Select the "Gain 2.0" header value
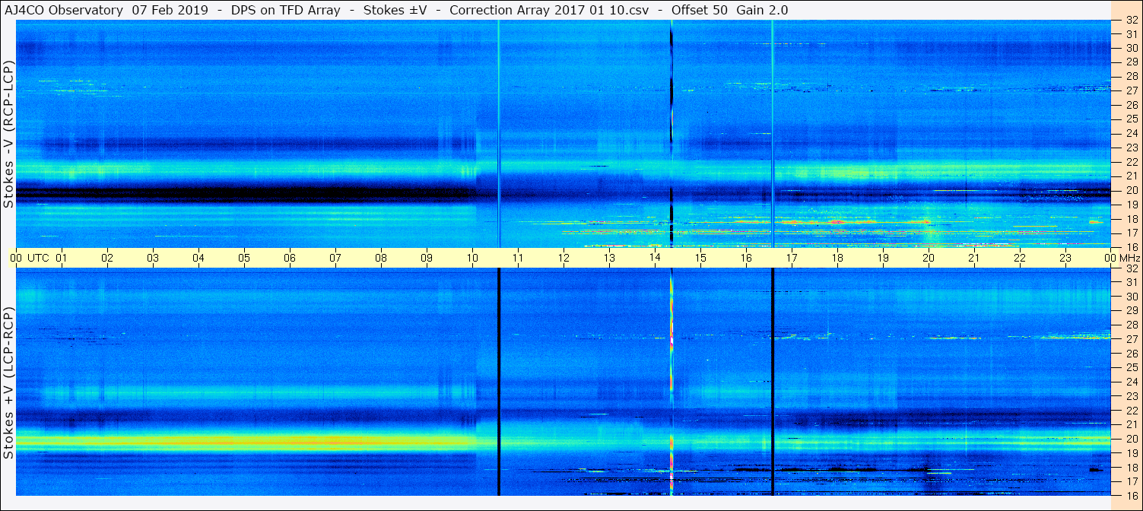This screenshot has width=1143, height=511. tap(763, 10)
